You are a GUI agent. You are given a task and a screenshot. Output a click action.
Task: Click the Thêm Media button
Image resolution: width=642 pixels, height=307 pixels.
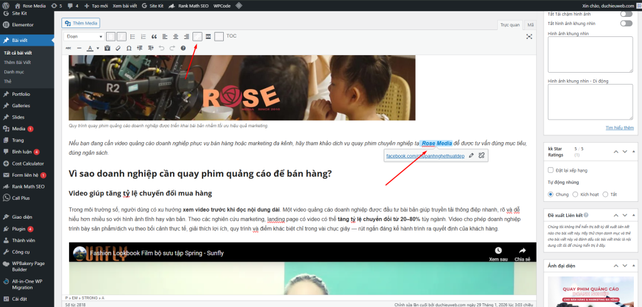81,23
